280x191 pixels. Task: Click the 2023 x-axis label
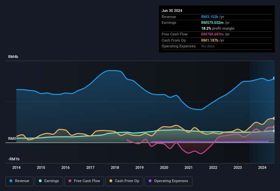point(238,167)
